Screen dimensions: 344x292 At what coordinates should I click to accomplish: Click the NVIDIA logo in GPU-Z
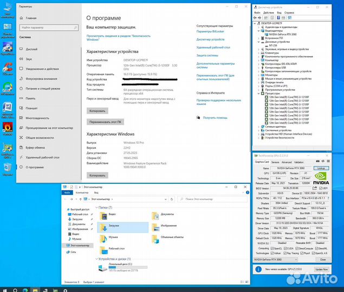321,178
